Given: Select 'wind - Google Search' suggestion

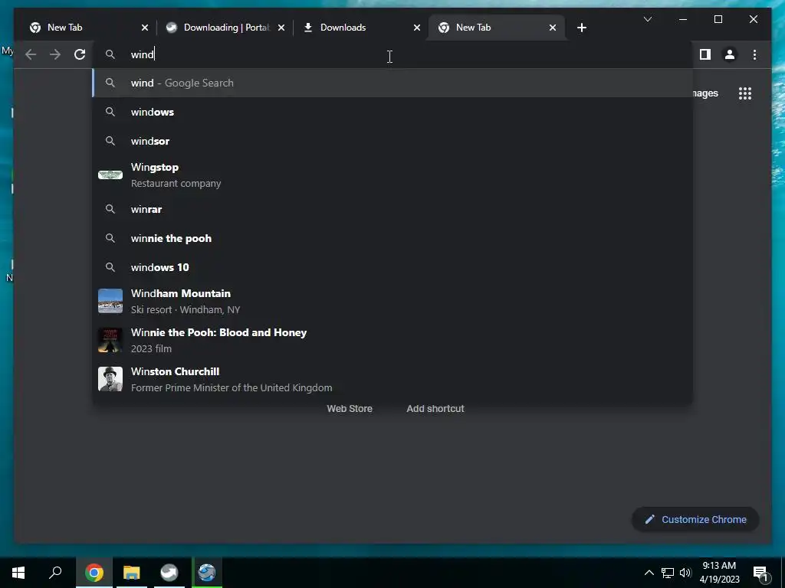Looking at the screenshot, I should [393, 83].
